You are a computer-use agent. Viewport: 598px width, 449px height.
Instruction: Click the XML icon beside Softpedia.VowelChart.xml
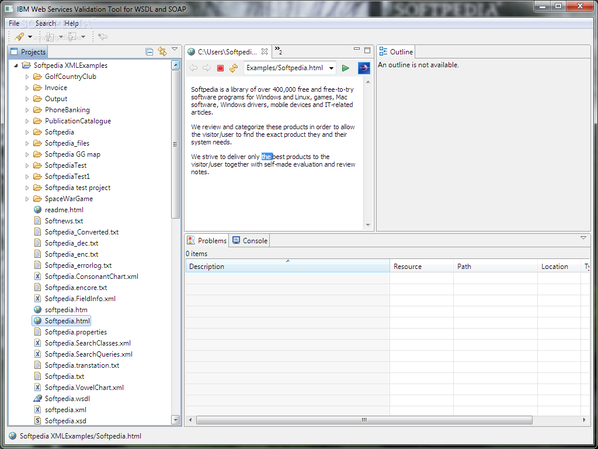[37, 388]
